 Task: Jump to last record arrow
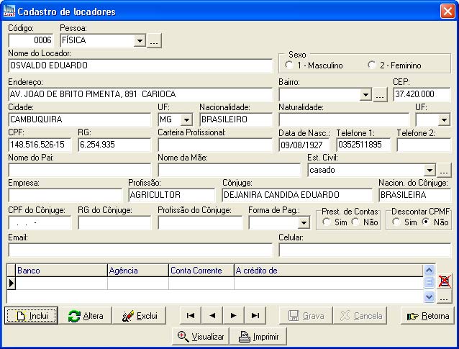255,316
